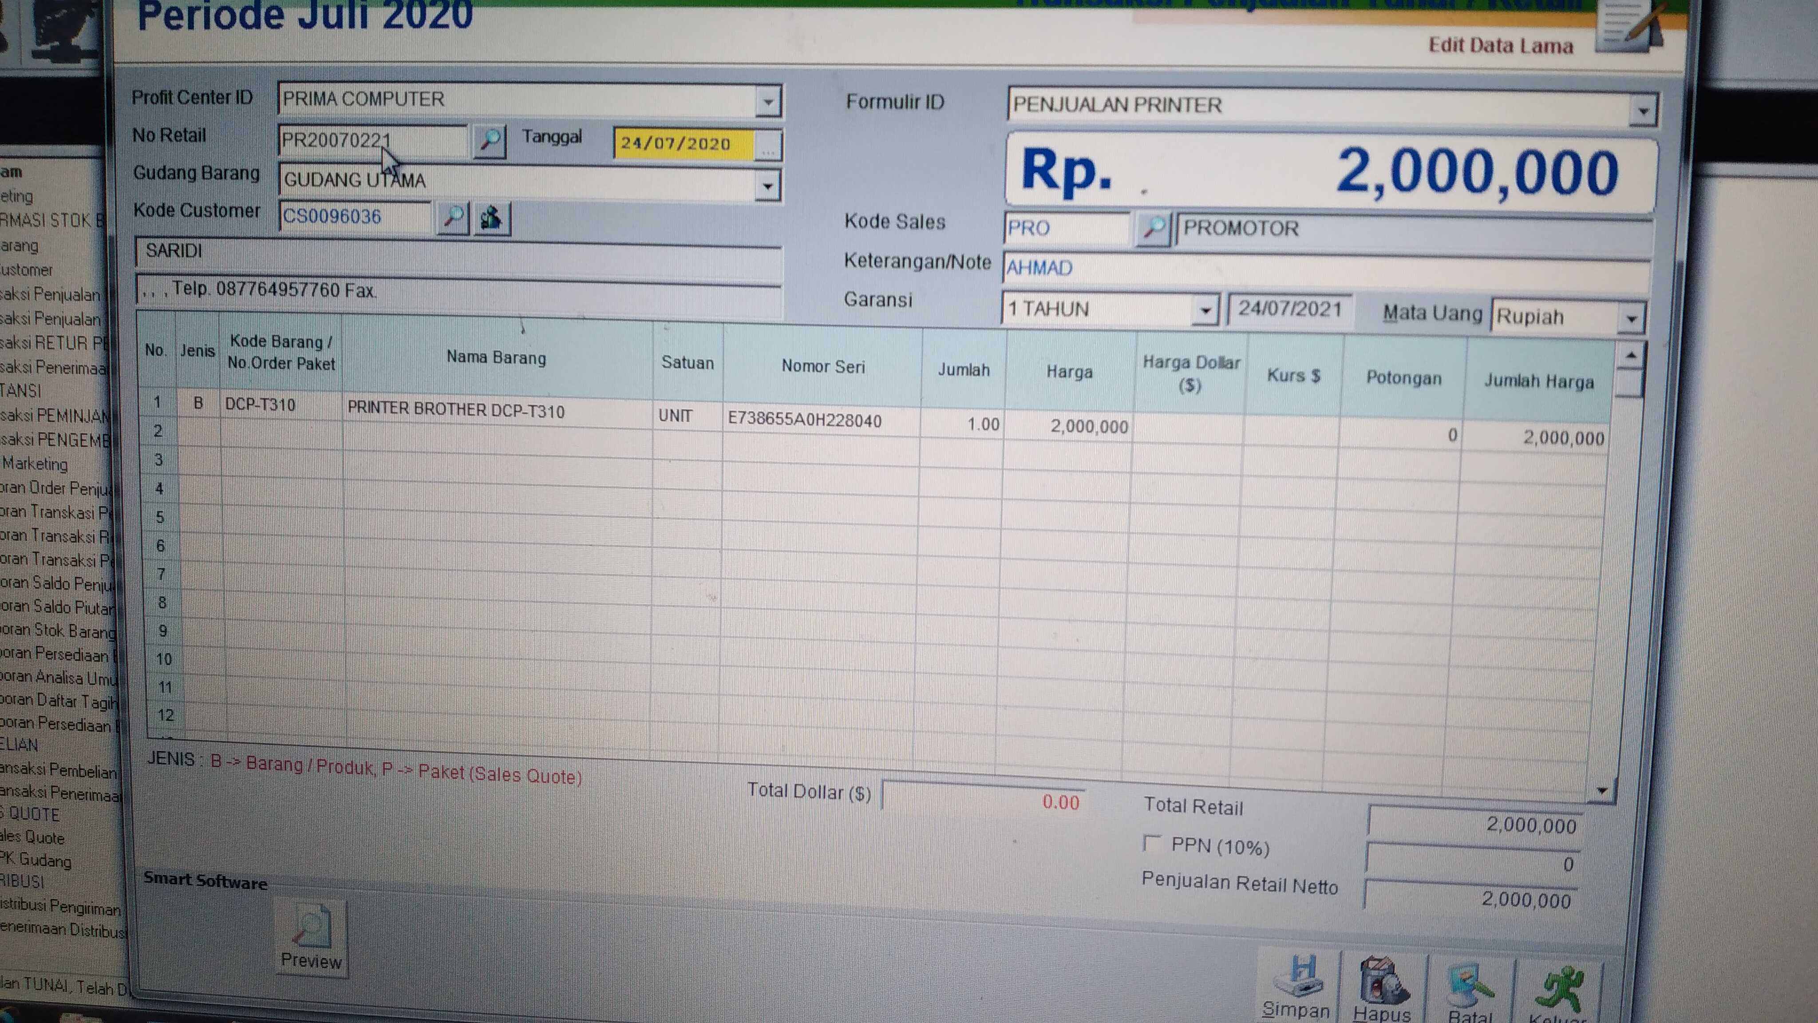Click the Kode Sales search magnifier icon
The image size is (1818, 1023).
[x=1153, y=229]
